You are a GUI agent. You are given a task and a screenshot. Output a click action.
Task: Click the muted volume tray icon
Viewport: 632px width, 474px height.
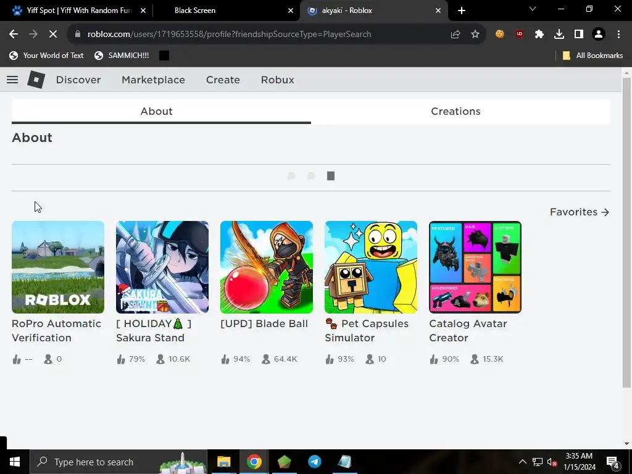click(552, 462)
